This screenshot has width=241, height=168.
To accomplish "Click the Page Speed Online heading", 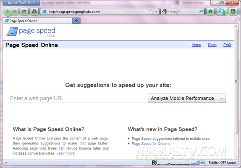I will [x=31, y=45].
